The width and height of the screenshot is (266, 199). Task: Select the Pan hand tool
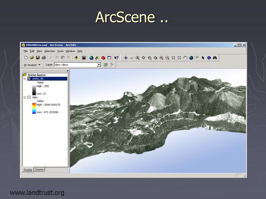click(x=185, y=58)
